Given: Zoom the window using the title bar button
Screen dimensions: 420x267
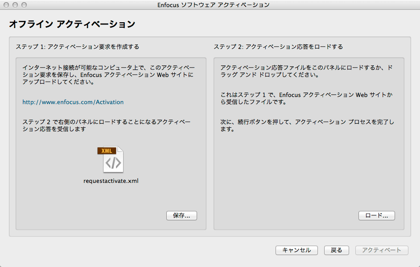Looking at the screenshot, I should point(24,5).
